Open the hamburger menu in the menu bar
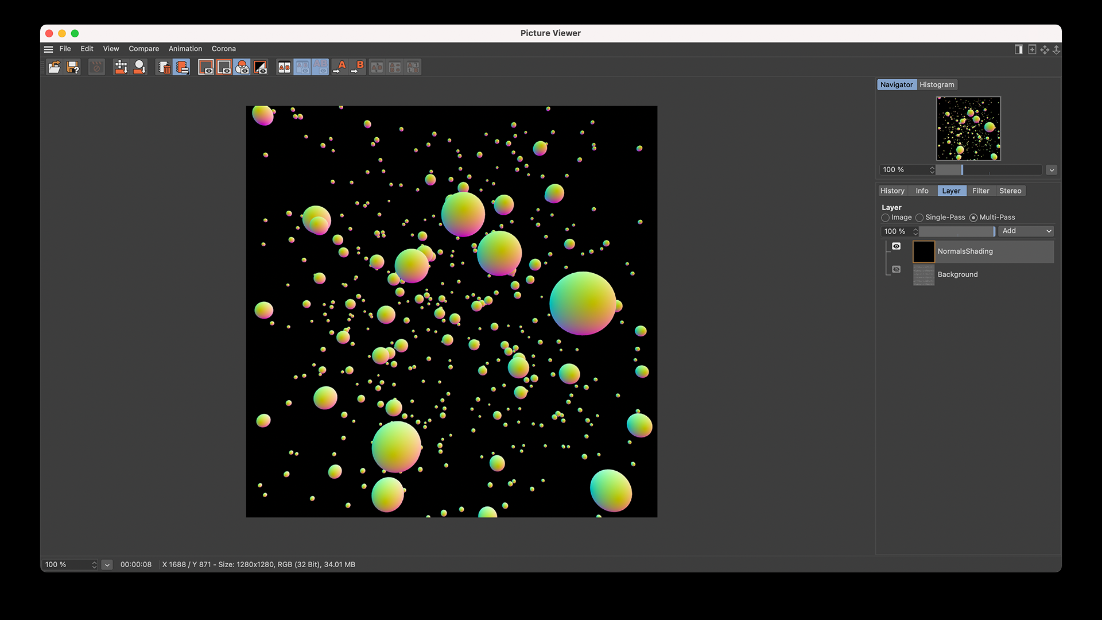1102x620 pixels. click(x=49, y=49)
